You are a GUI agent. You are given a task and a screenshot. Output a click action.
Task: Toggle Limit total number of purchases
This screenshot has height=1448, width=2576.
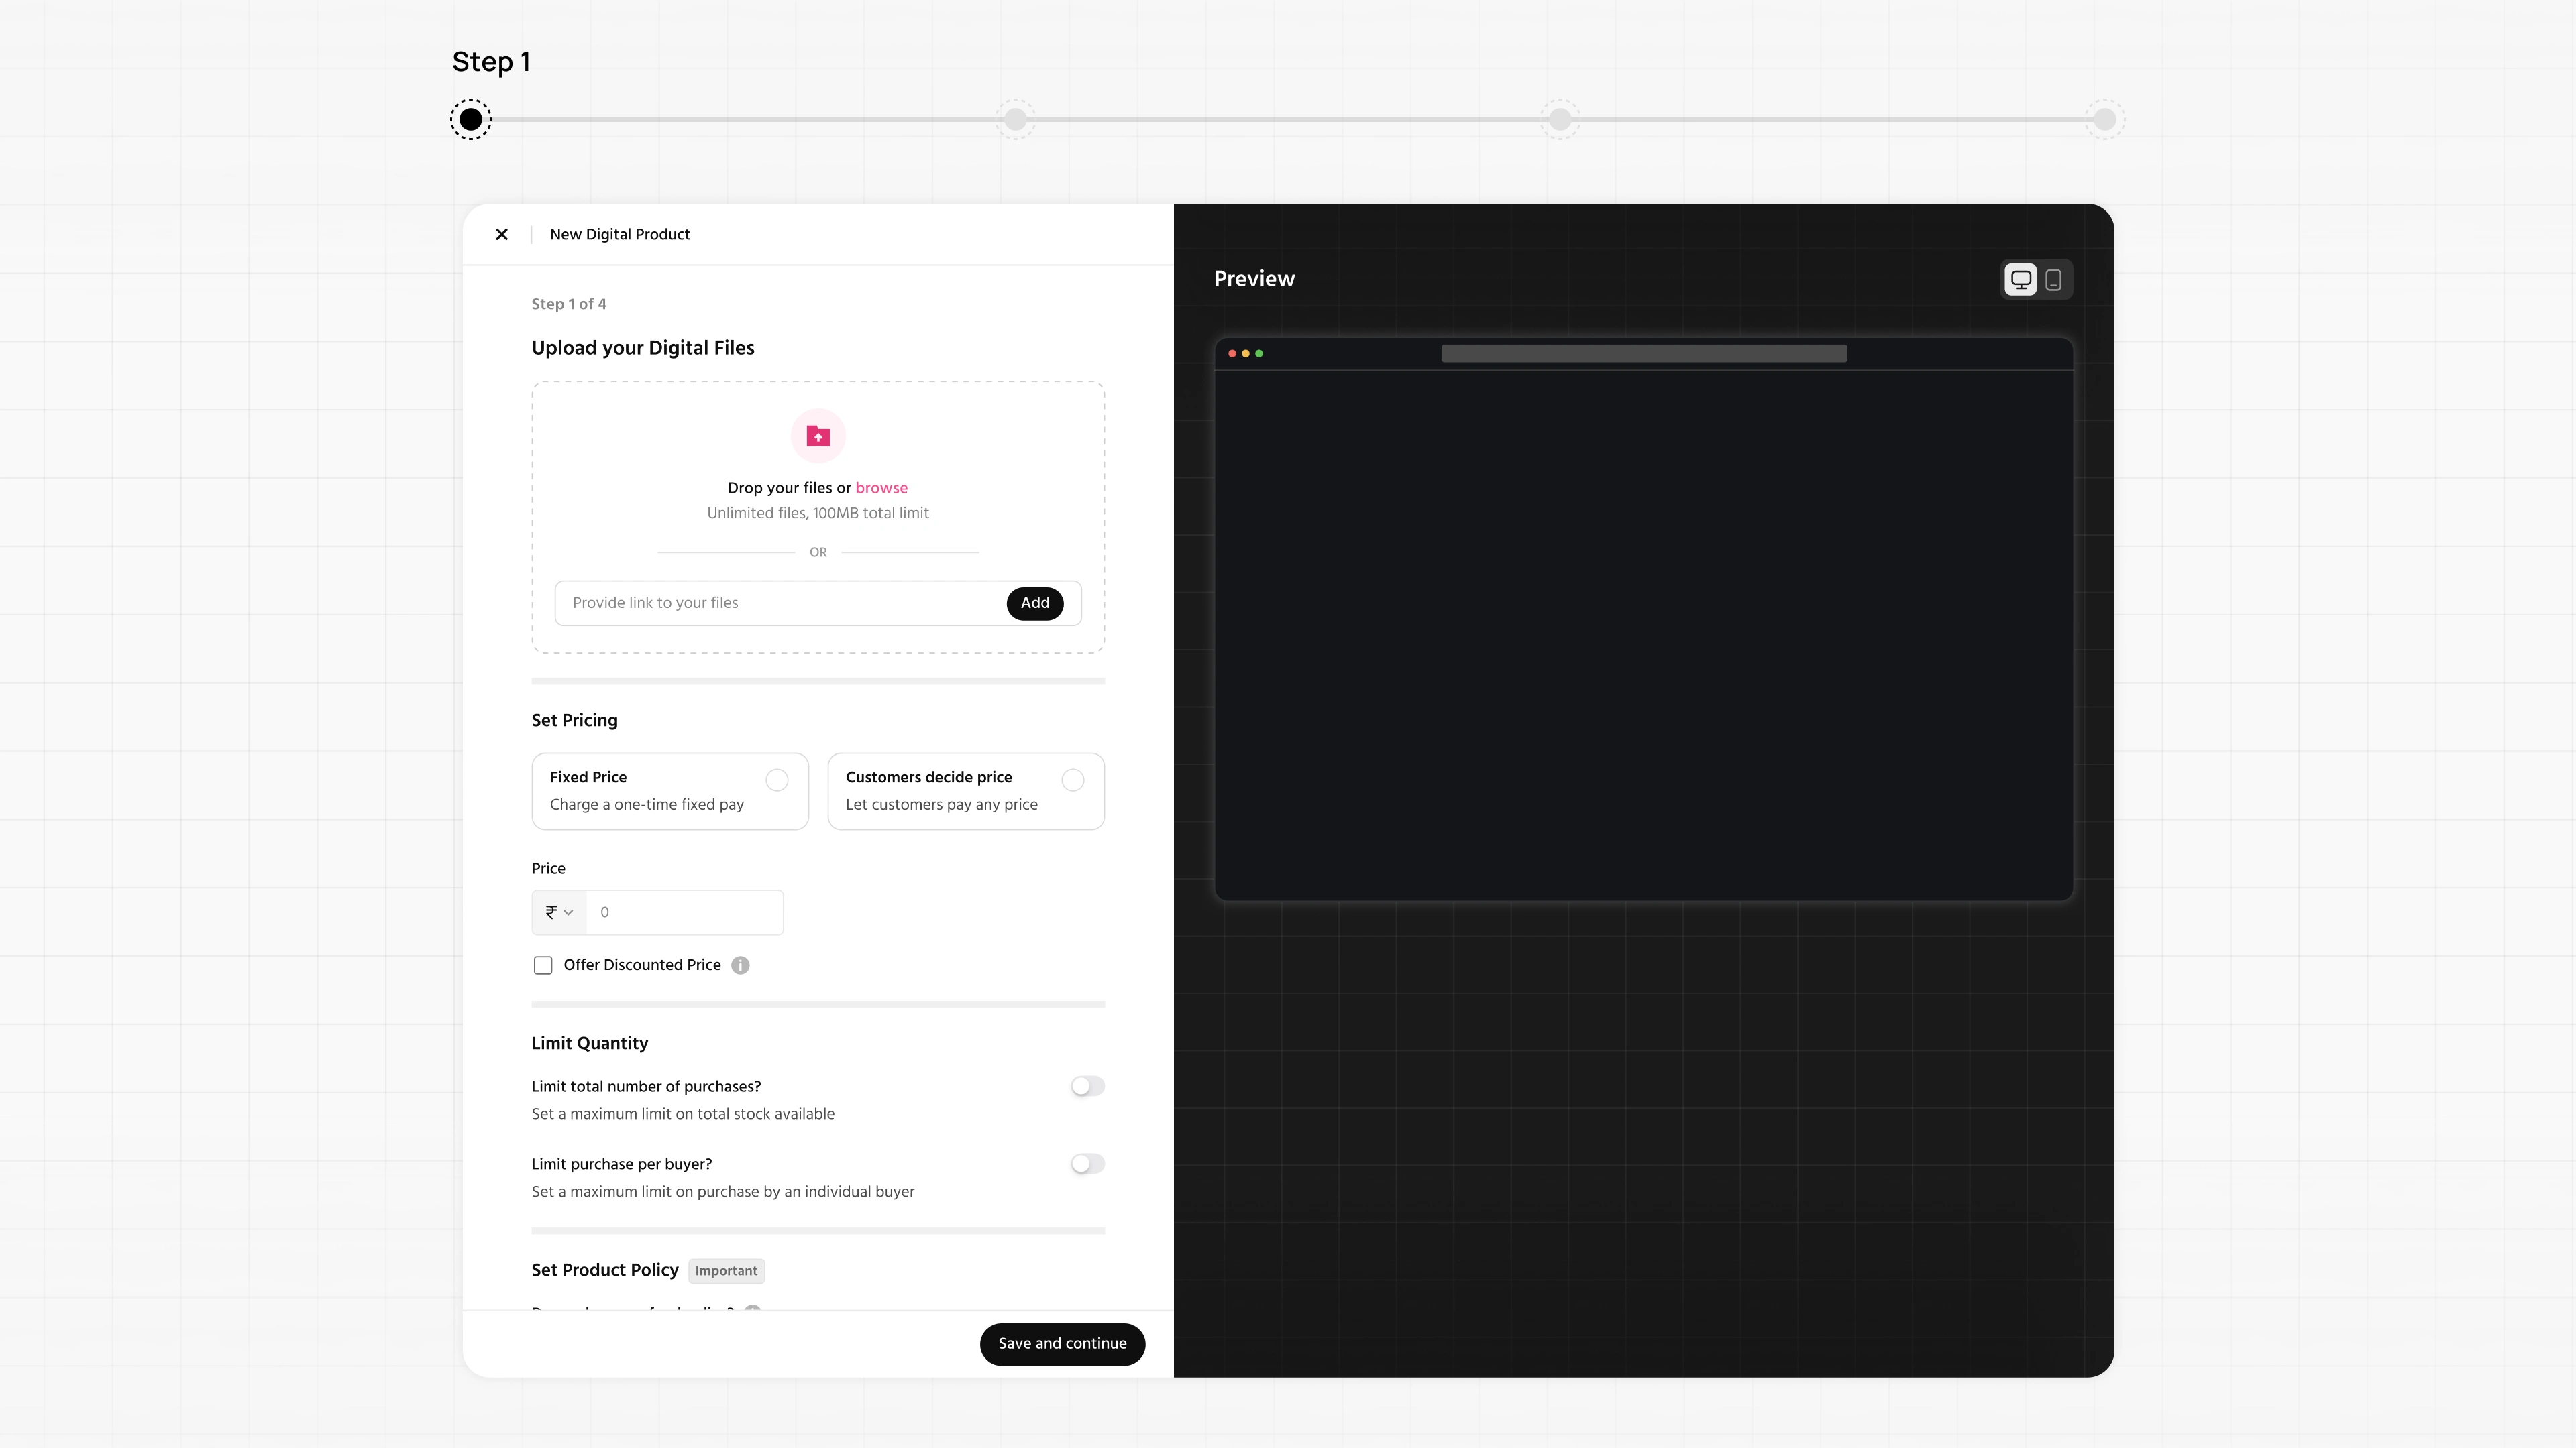(1087, 1086)
